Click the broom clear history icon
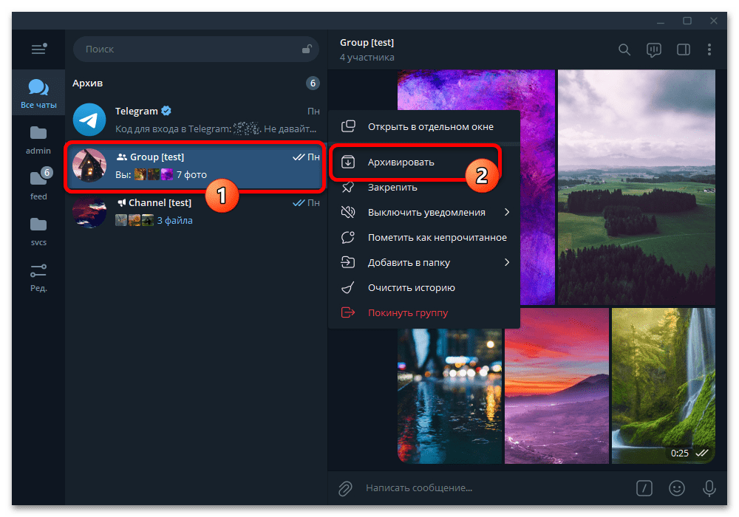739x517 pixels. pyautogui.click(x=348, y=288)
